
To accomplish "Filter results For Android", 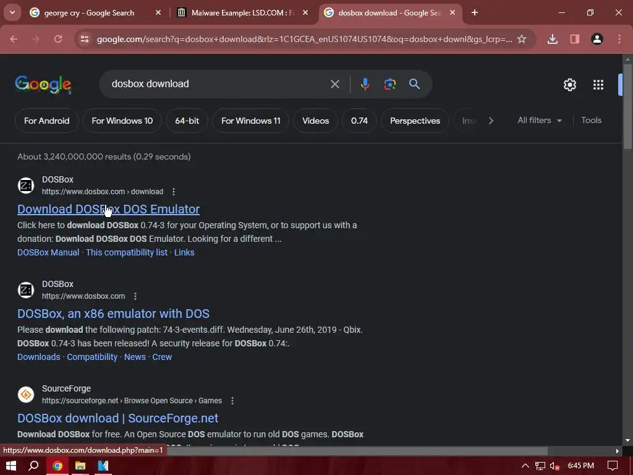I will 46,121.
